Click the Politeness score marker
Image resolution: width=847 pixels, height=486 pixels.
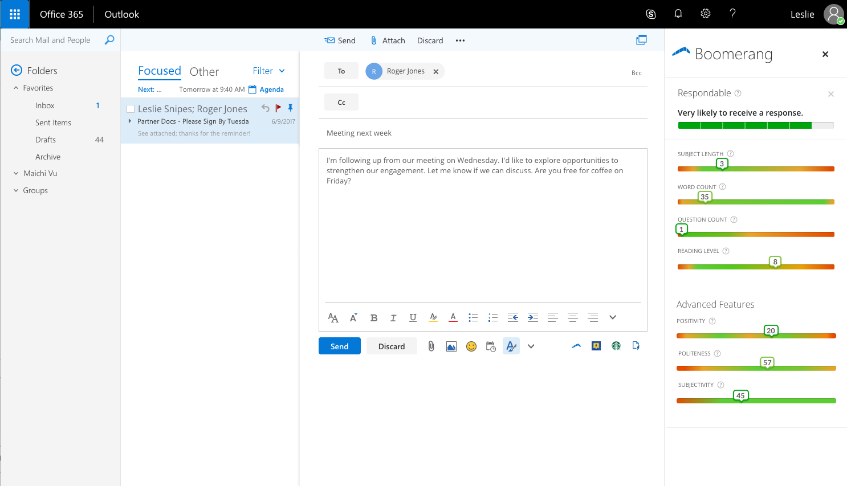point(768,363)
